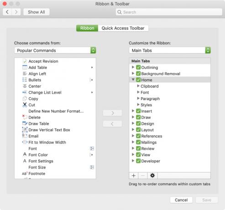This screenshot has width=225, height=210.
Task: Uncheck the Developer tab checkbox
Action: point(138,161)
